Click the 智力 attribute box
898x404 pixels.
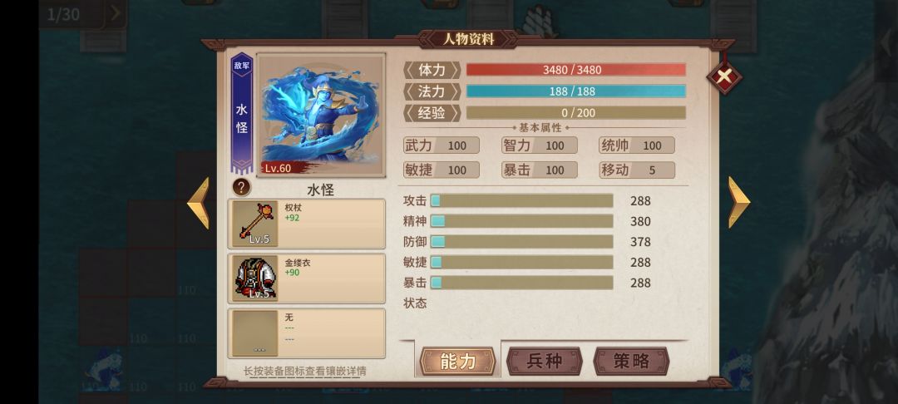point(540,145)
